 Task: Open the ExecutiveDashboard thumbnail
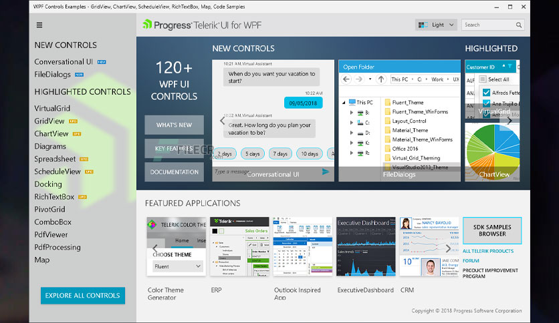click(366, 246)
